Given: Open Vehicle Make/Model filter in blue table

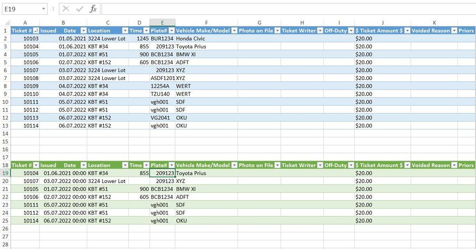Looking at the screenshot, I should (x=234, y=30).
